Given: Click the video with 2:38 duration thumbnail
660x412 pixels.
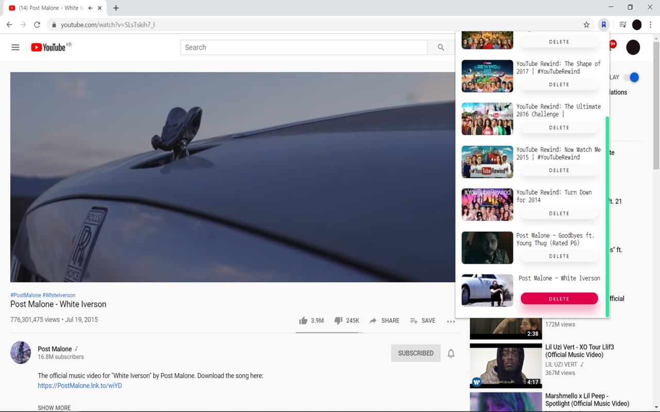Looking at the screenshot, I should (506, 329).
